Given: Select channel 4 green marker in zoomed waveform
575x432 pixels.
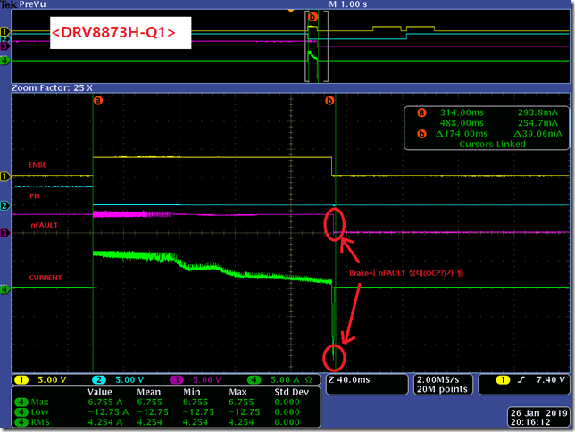Looking at the screenshot, I should tap(4, 289).
